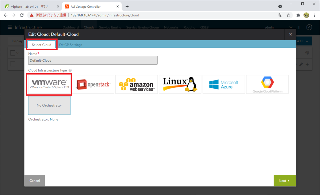Open a new browser tab
Screen dimensions: 320x195
(127, 6)
